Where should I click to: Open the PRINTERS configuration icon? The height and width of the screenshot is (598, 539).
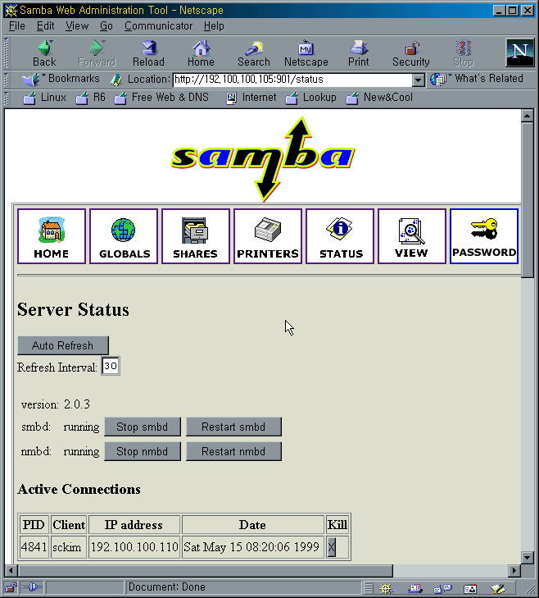(268, 236)
